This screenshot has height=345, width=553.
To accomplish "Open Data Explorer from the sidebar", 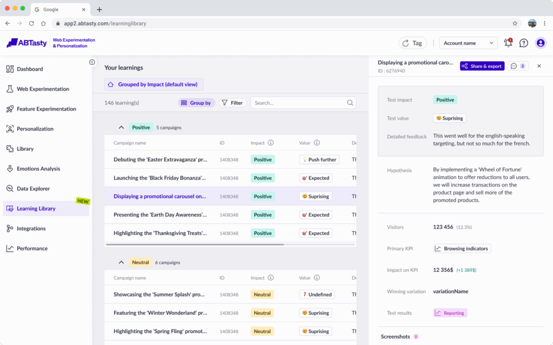I will (33, 189).
